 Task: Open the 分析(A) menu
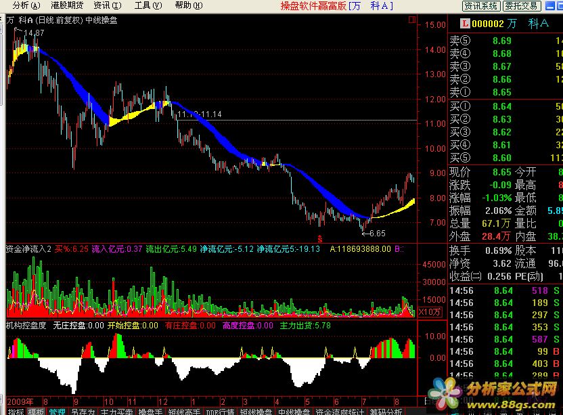(x=26, y=5)
